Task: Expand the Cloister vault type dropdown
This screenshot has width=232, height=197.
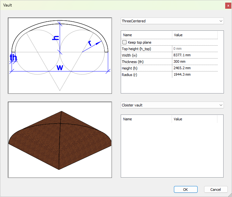Action: [x=172, y=105]
